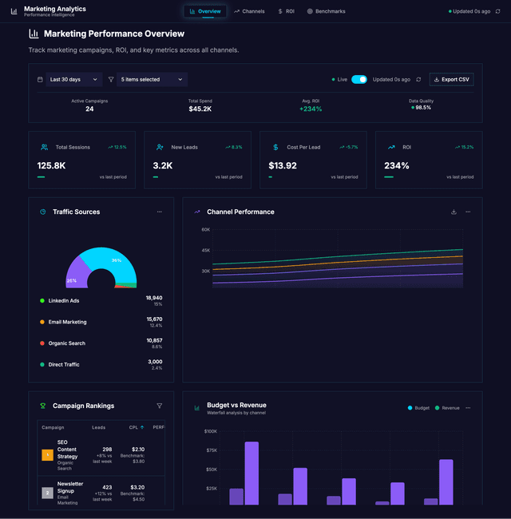Open the Last 30 days dropdown

(x=74, y=80)
